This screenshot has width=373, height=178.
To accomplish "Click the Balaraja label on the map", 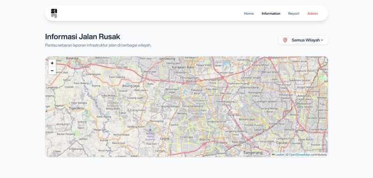I will pos(72,58).
